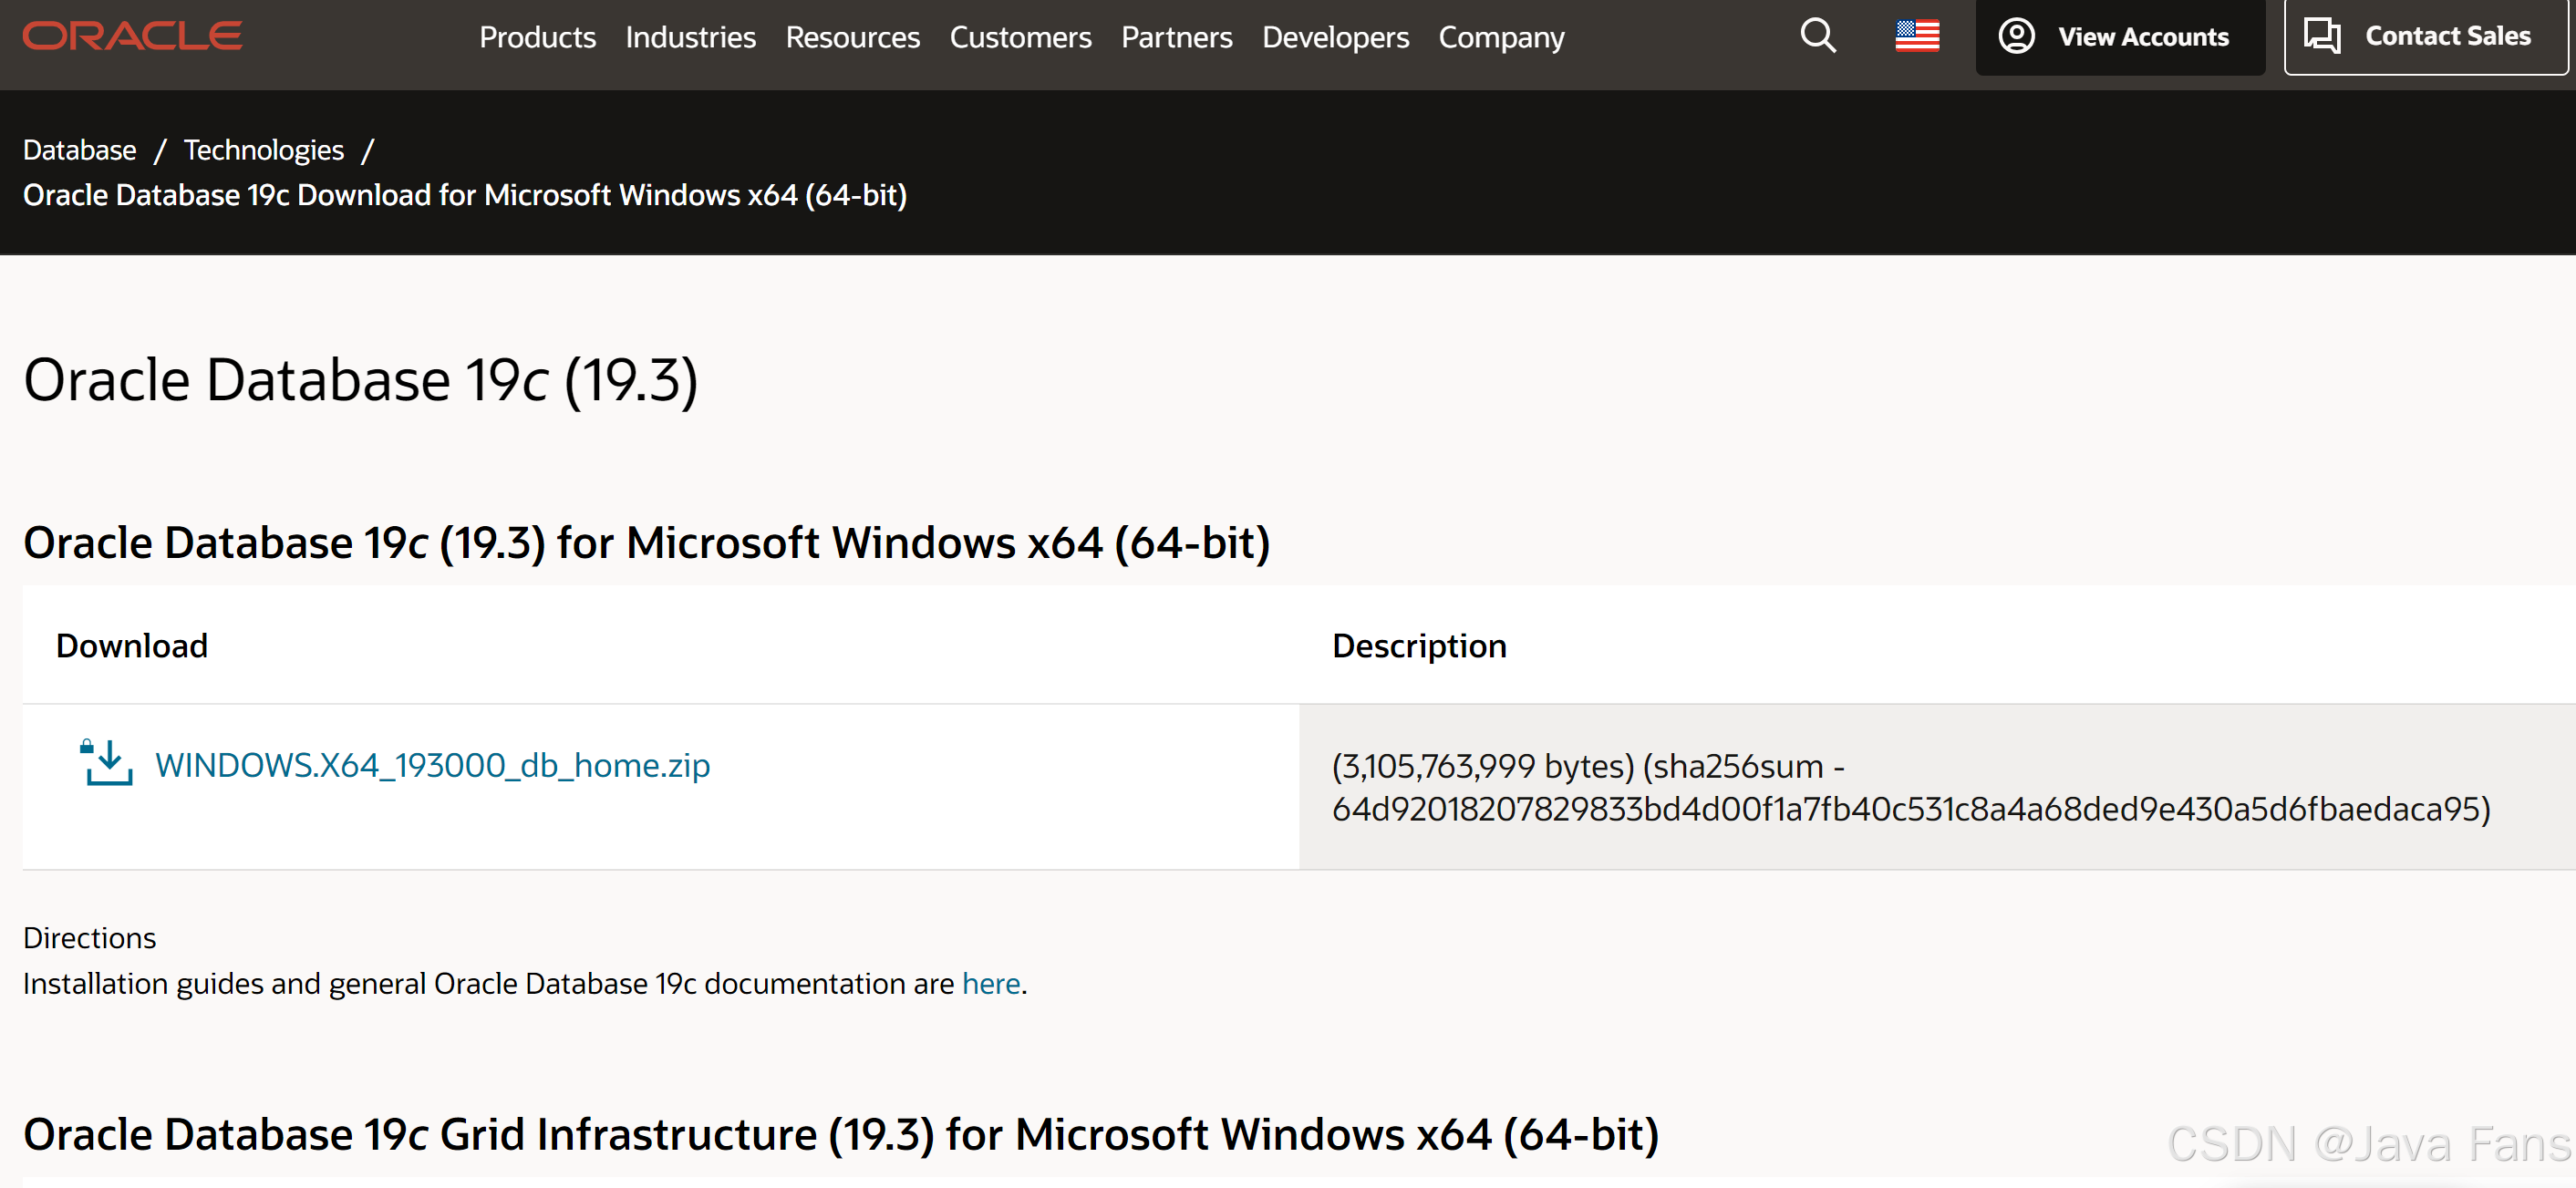2576x1188 pixels.
Task: Open the Company menu
Action: click(1501, 37)
